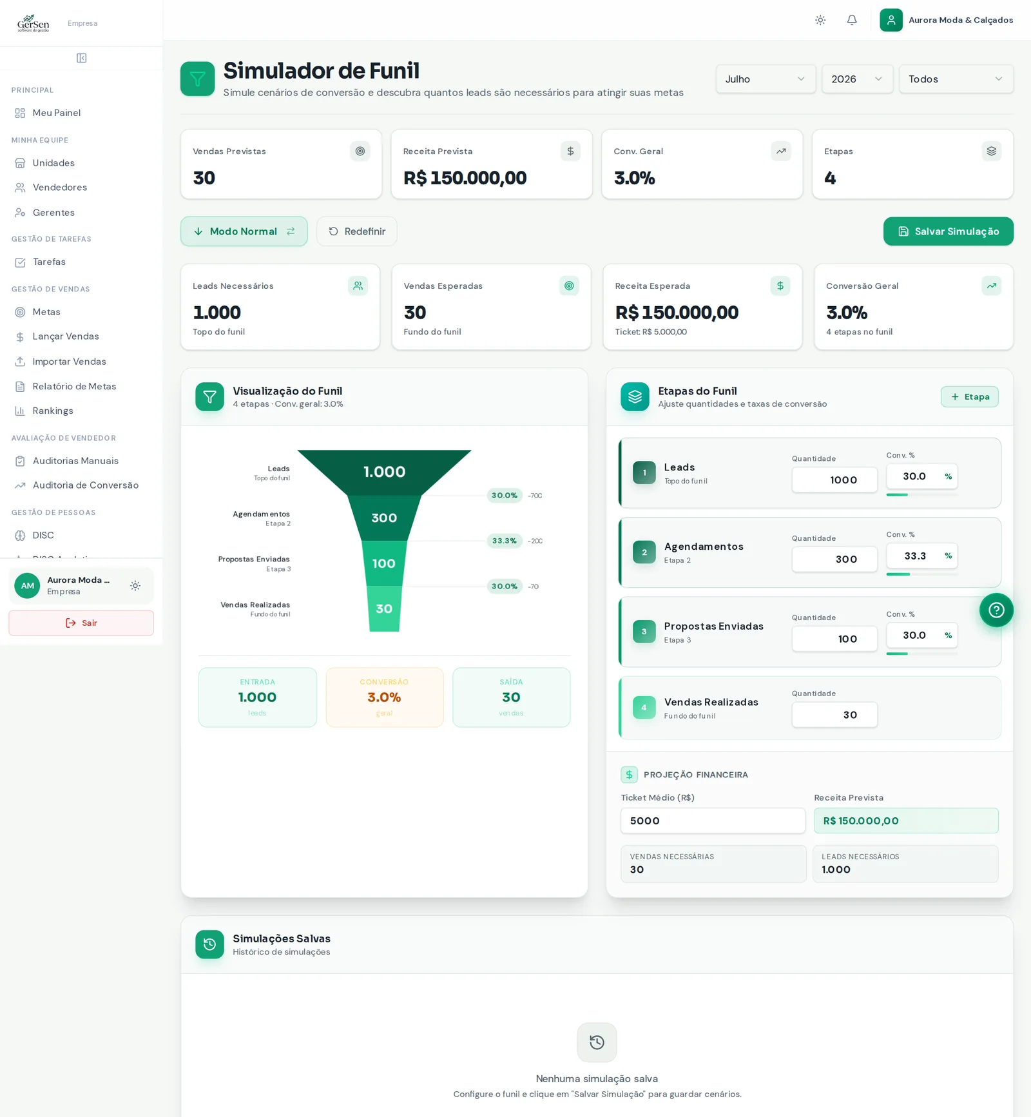Adjust Agendamentos conversion slider bar
The width and height of the screenshot is (1031, 1117).
[921, 574]
